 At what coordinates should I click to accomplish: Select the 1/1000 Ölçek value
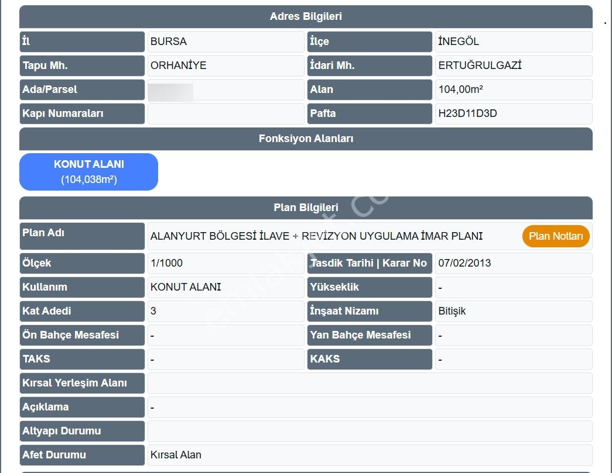pyautogui.click(x=167, y=263)
